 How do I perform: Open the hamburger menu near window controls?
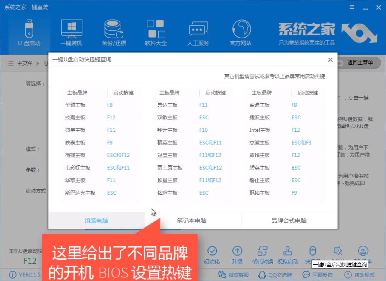pos(352,7)
